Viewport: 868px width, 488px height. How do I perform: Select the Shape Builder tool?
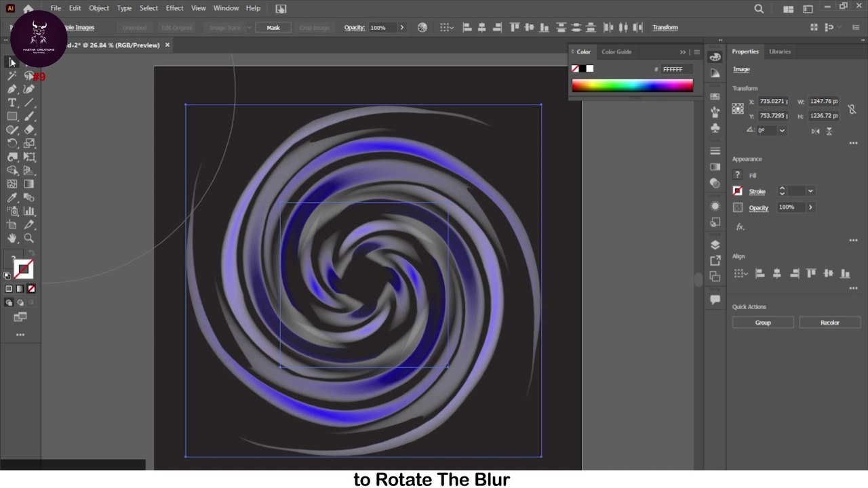tap(12, 171)
